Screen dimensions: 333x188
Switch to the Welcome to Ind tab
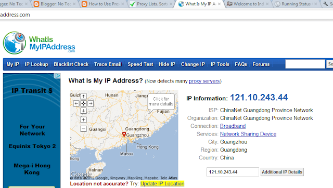(x=248, y=4)
